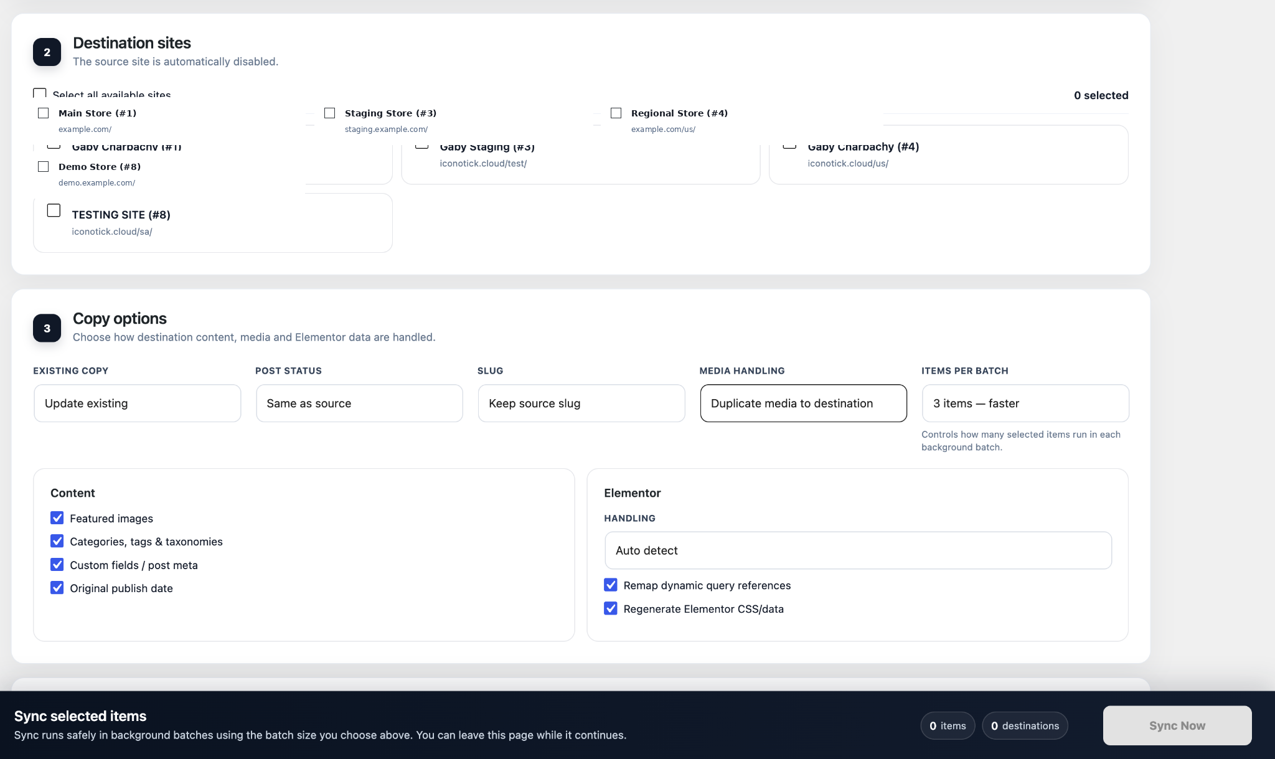Click the demo.example.com/ URL text
Image resolution: width=1275 pixels, height=759 pixels.
click(96, 183)
